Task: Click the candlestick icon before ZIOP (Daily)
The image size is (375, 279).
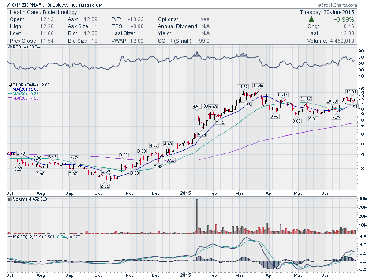Action: (10, 85)
